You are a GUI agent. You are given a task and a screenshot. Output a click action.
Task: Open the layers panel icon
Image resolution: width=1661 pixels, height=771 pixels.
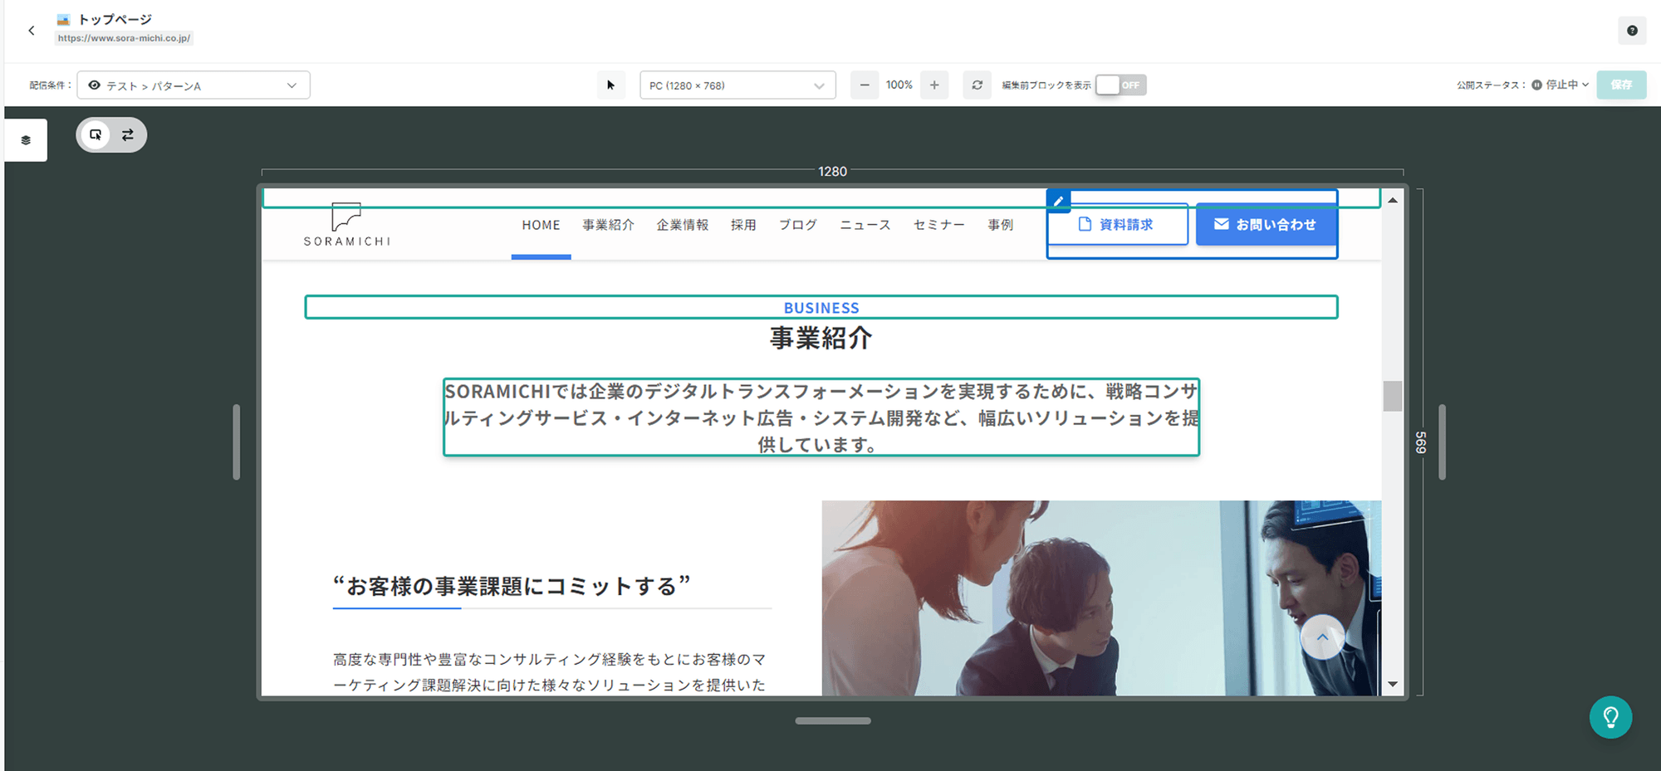tap(26, 140)
